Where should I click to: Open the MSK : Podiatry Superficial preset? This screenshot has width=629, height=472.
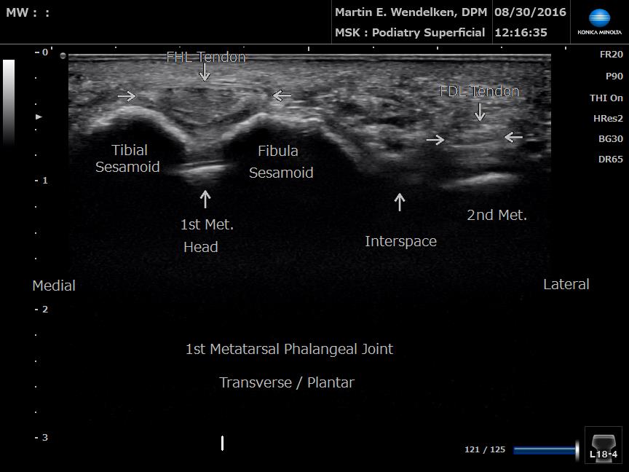(409, 33)
